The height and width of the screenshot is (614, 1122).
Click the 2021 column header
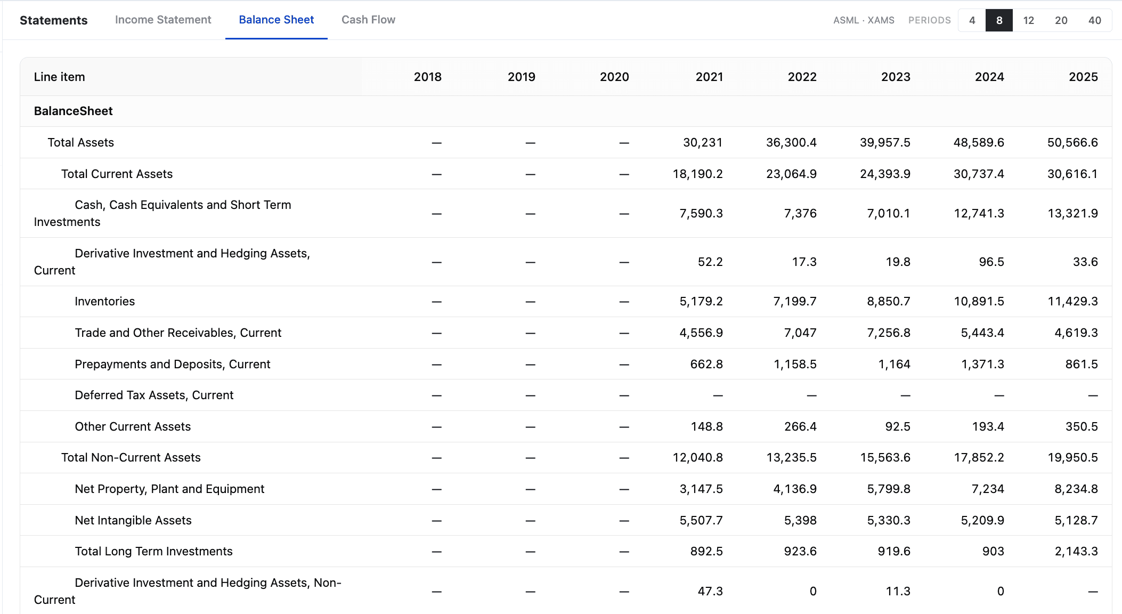pyautogui.click(x=709, y=77)
